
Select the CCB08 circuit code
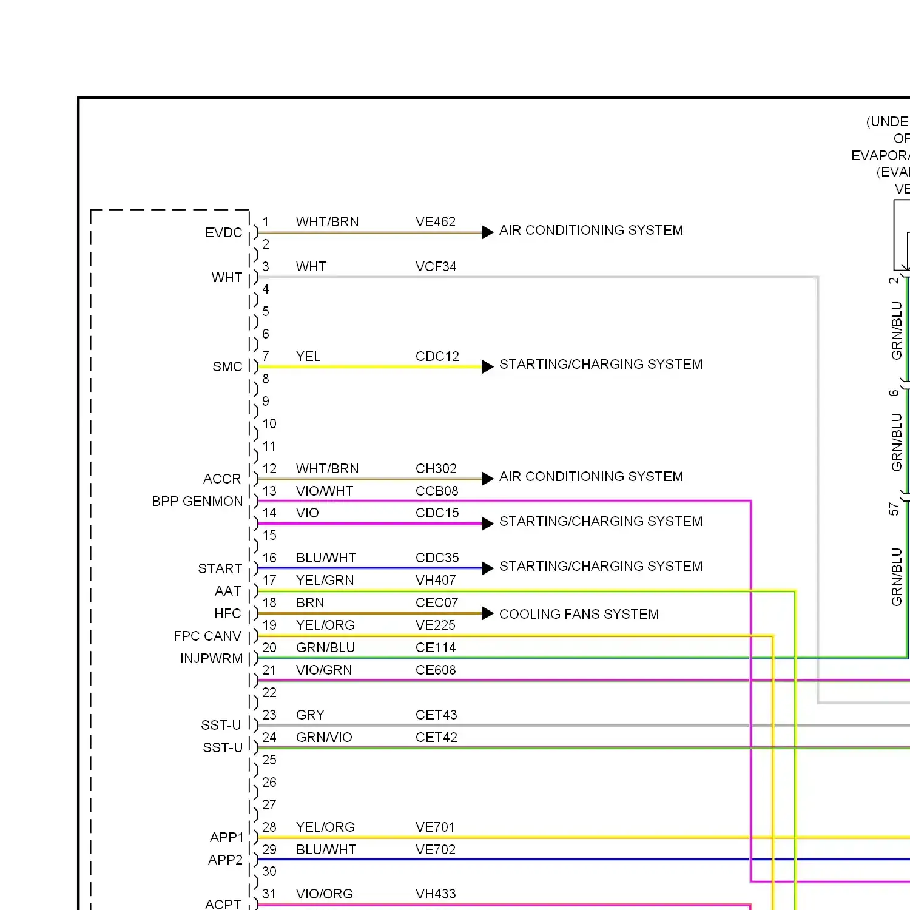(x=437, y=491)
